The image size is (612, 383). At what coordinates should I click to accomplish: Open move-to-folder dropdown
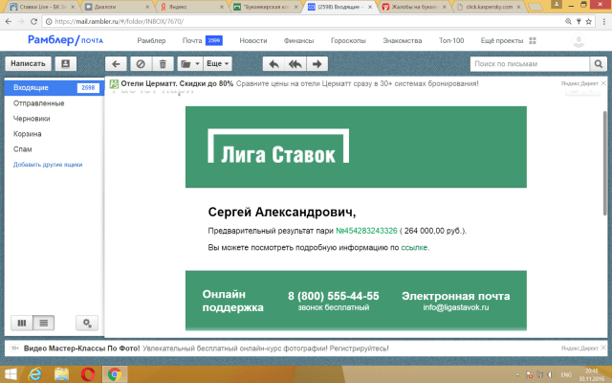(190, 64)
